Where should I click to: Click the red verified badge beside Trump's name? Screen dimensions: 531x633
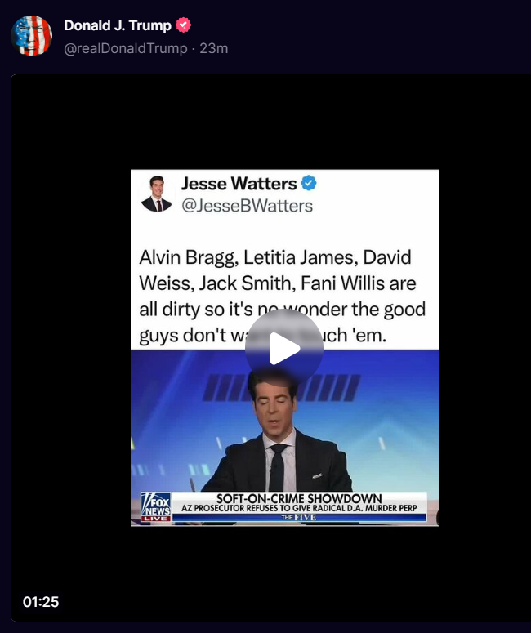(x=183, y=25)
